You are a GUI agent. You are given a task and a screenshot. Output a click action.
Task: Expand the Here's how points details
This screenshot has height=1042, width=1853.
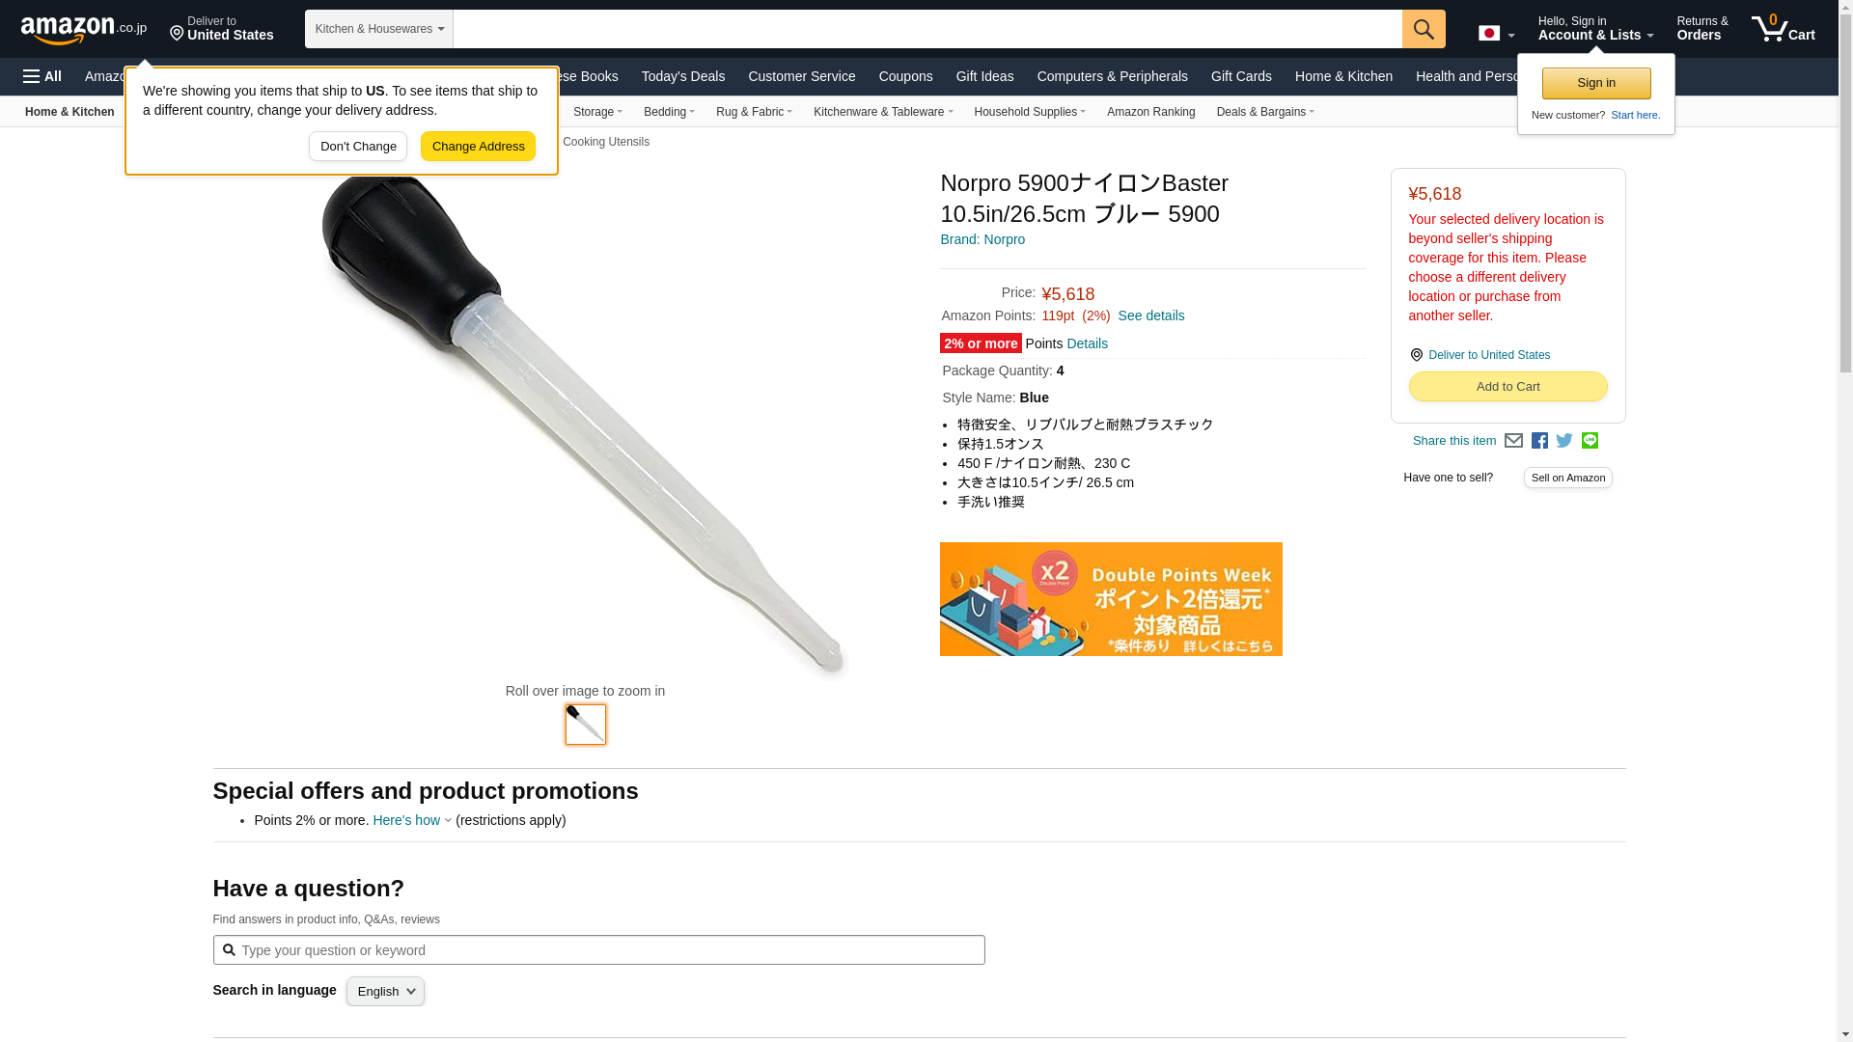click(x=412, y=820)
